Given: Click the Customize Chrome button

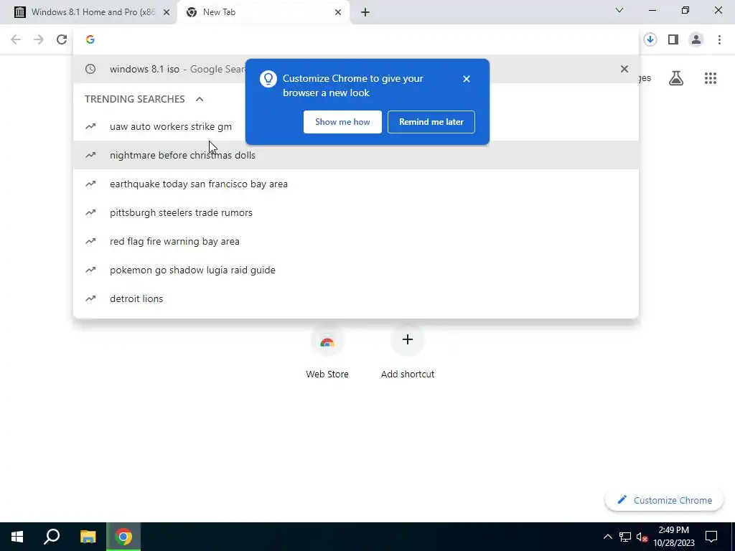Looking at the screenshot, I should tap(664, 500).
